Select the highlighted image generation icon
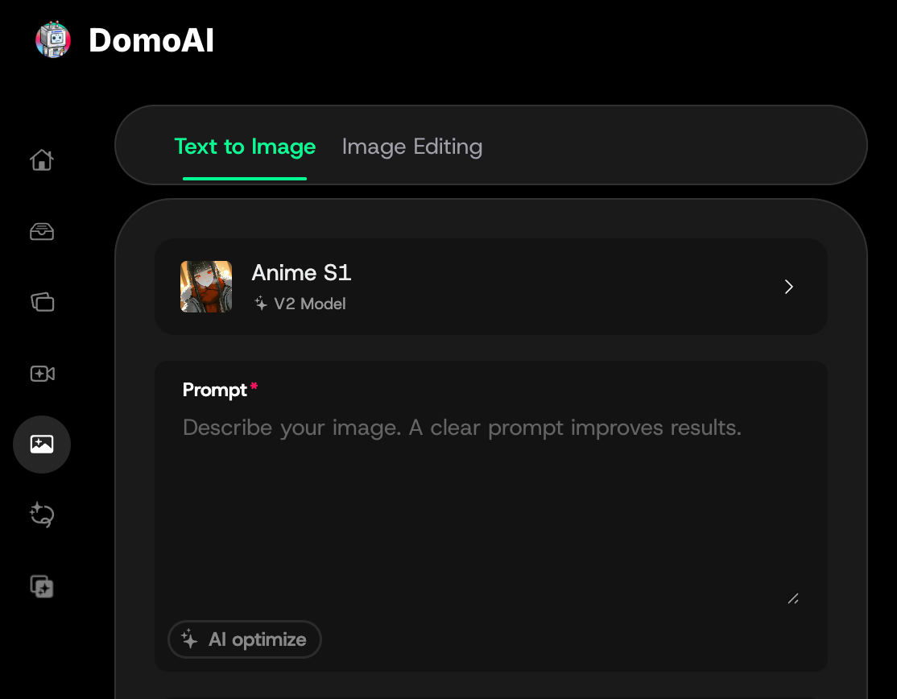The height and width of the screenshot is (699, 897). pyautogui.click(x=42, y=445)
